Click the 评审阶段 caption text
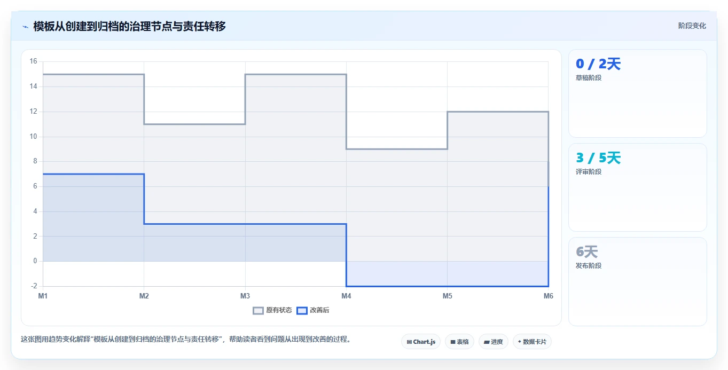 point(589,172)
